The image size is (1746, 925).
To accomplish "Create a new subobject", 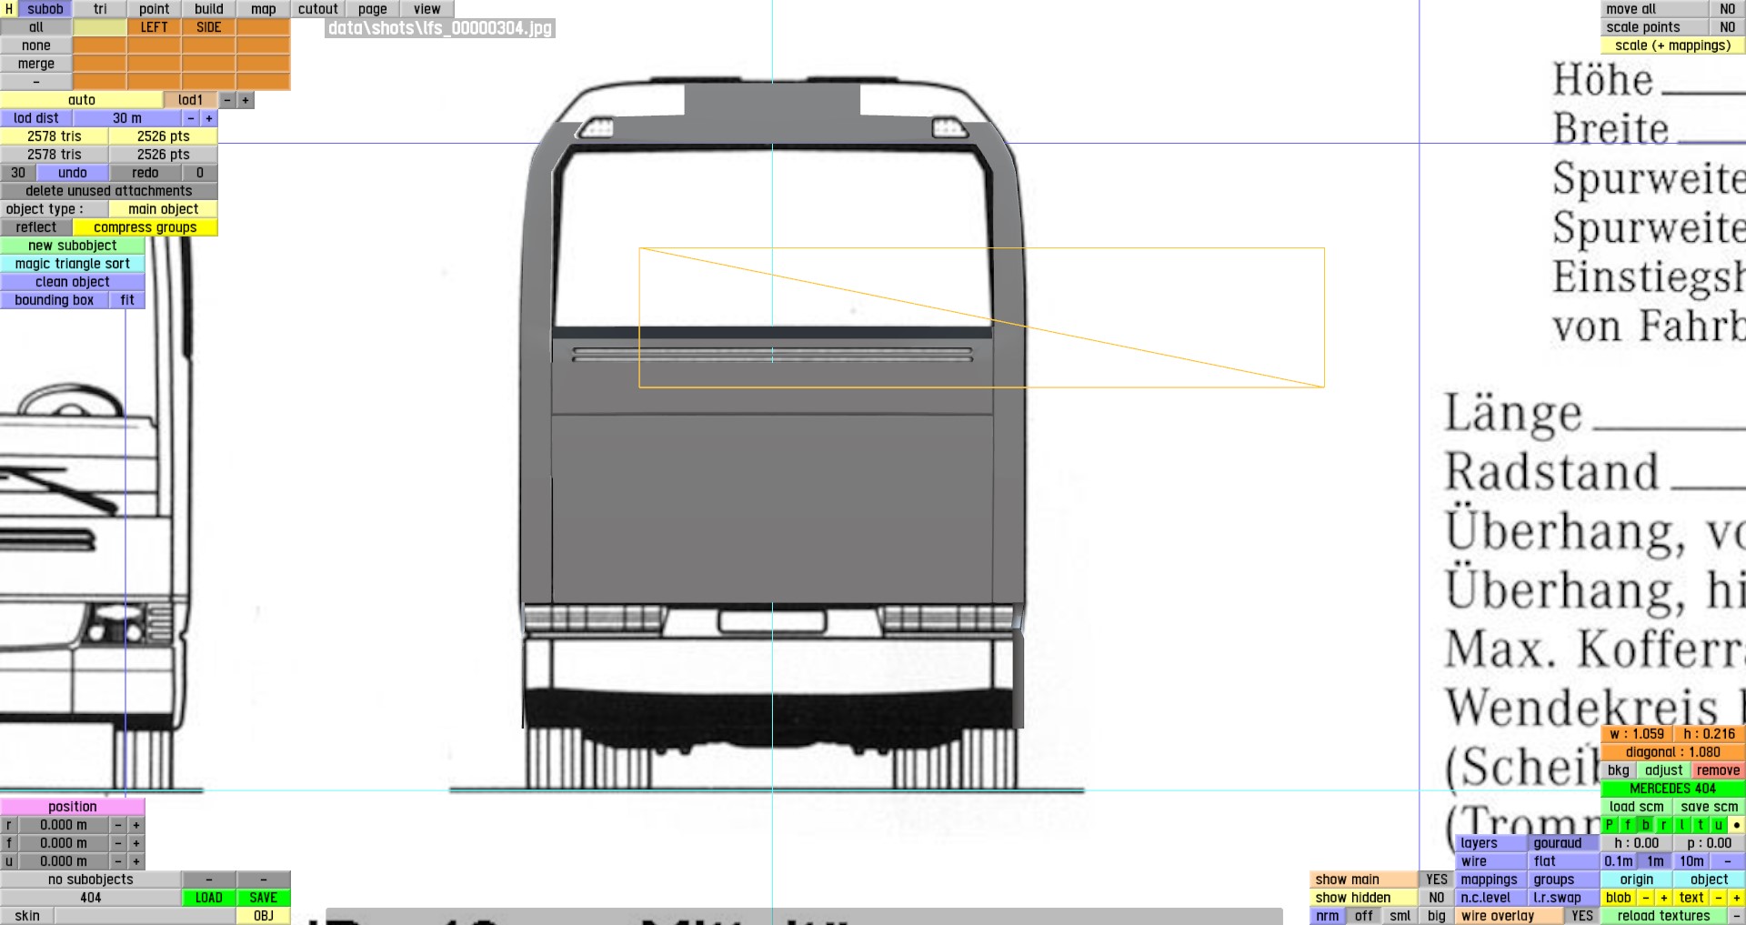I will pos(73,246).
